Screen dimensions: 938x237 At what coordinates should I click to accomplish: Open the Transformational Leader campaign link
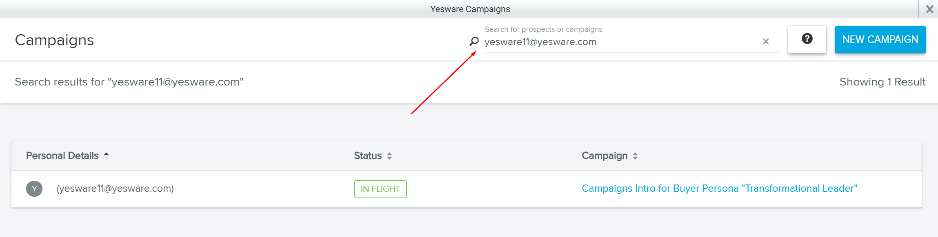[x=719, y=189]
